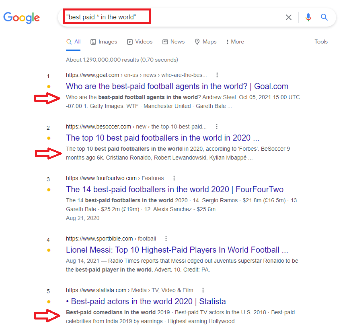Click the Tools button

[321, 41]
